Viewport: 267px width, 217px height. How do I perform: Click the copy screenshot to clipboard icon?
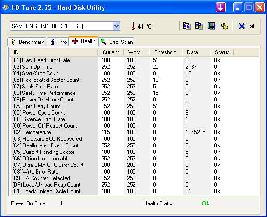(199, 26)
